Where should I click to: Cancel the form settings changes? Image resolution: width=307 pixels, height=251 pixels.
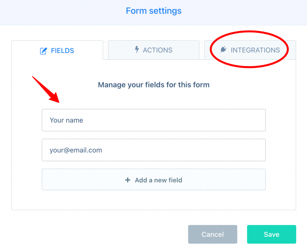(x=213, y=234)
